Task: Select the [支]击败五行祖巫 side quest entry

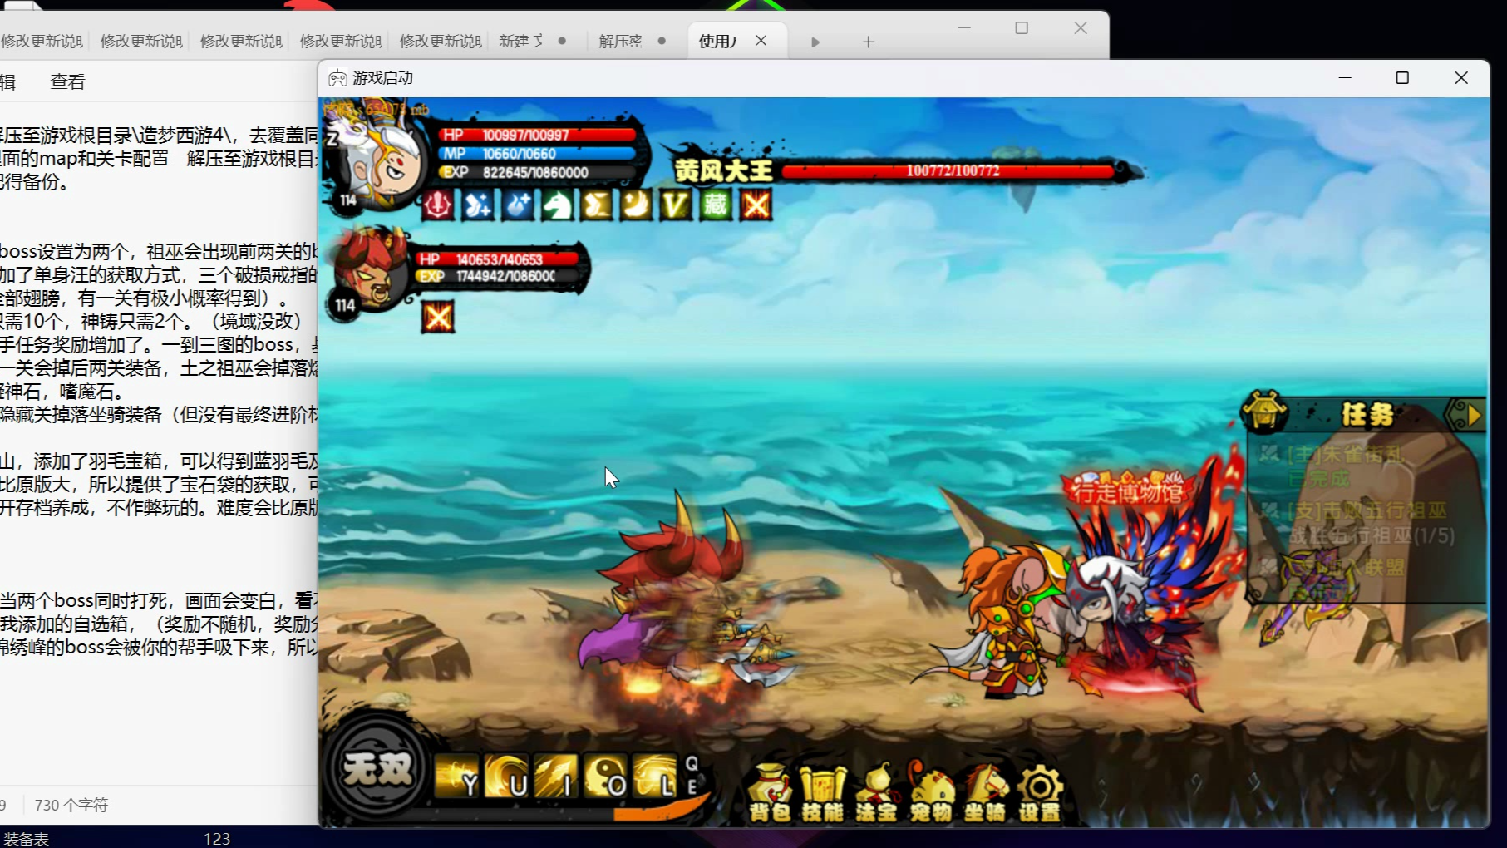Action: point(1358,523)
